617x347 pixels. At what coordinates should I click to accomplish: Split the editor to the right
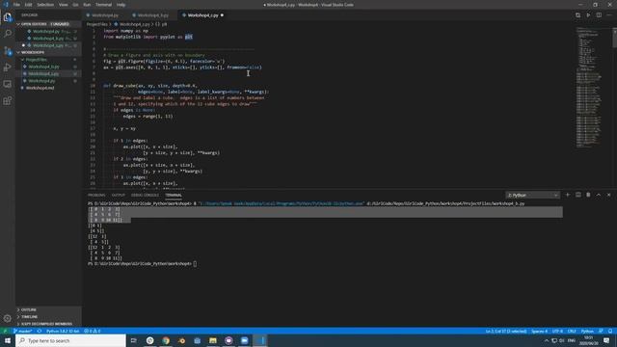coord(599,15)
